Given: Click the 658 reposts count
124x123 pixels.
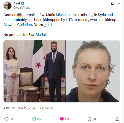Looking at the screenshot, I should pyautogui.click(x=40, y=119).
